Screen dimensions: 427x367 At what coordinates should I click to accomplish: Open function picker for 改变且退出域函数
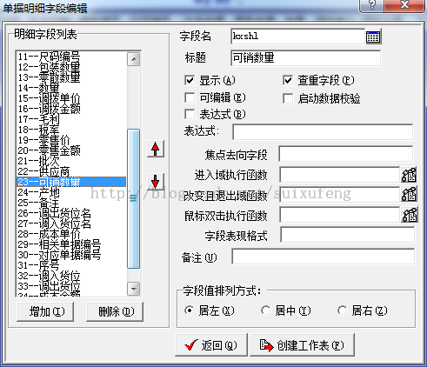click(409, 194)
